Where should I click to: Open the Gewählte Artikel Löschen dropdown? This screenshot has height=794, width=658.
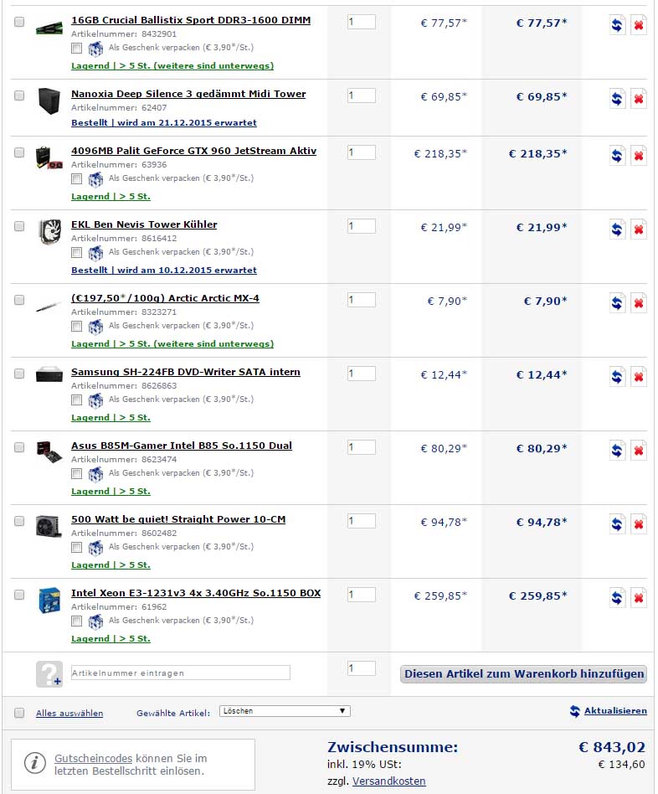[285, 711]
